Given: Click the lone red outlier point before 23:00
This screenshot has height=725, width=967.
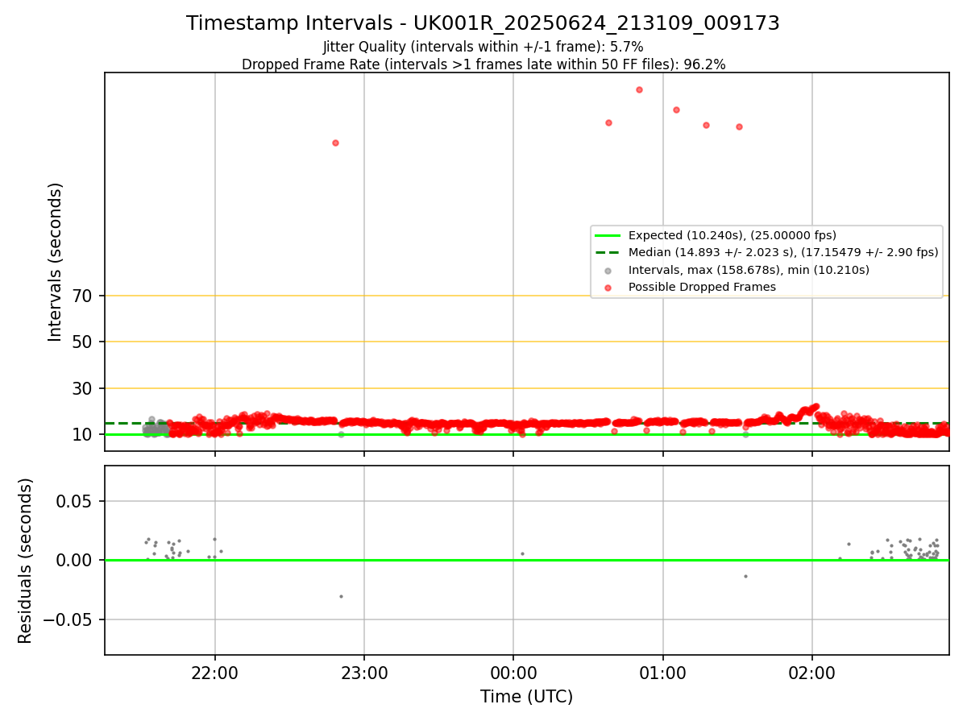Looking at the screenshot, I should tap(335, 143).
